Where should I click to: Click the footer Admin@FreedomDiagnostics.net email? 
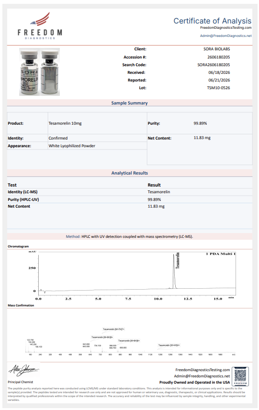pos(202,376)
